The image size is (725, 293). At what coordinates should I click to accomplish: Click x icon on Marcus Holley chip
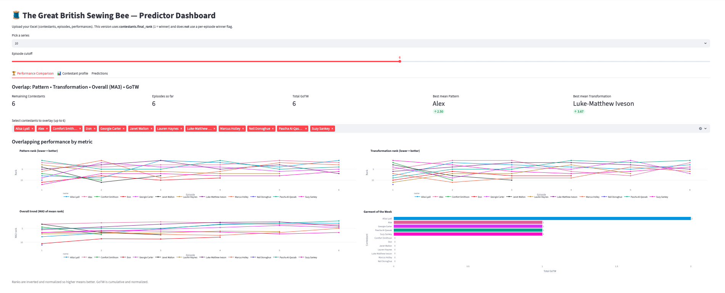click(243, 129)
